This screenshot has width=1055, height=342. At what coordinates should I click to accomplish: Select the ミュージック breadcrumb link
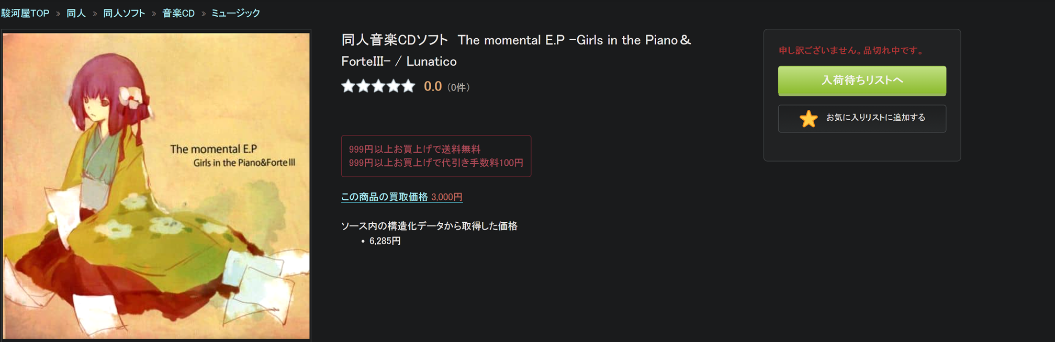tap(235, 14)
